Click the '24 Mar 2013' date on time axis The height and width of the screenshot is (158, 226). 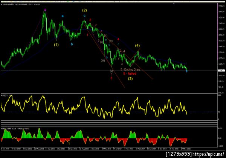pyautogui.click(x=107, y=149)
